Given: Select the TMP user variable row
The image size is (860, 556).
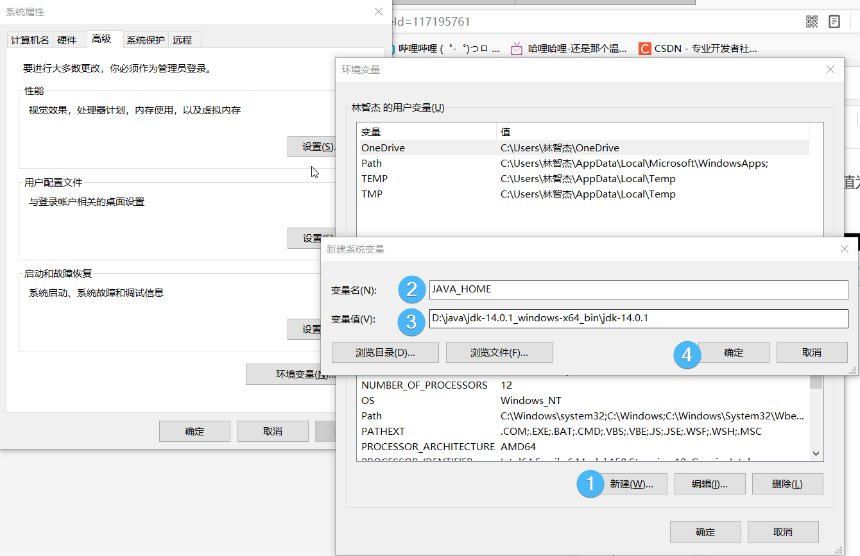Looking at the screenshot, I should tap(583, 194).
